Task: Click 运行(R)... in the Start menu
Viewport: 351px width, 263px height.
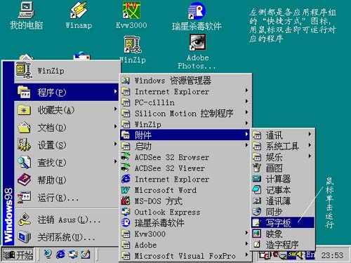Action: coord(67,198)
